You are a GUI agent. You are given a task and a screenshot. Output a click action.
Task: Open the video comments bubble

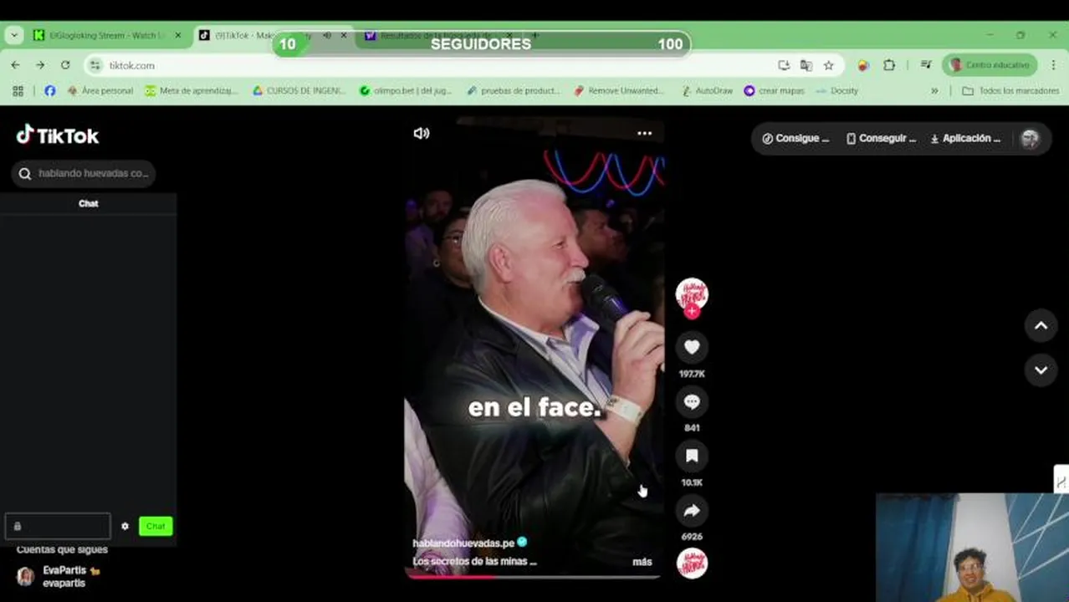[x=692, y=402]
